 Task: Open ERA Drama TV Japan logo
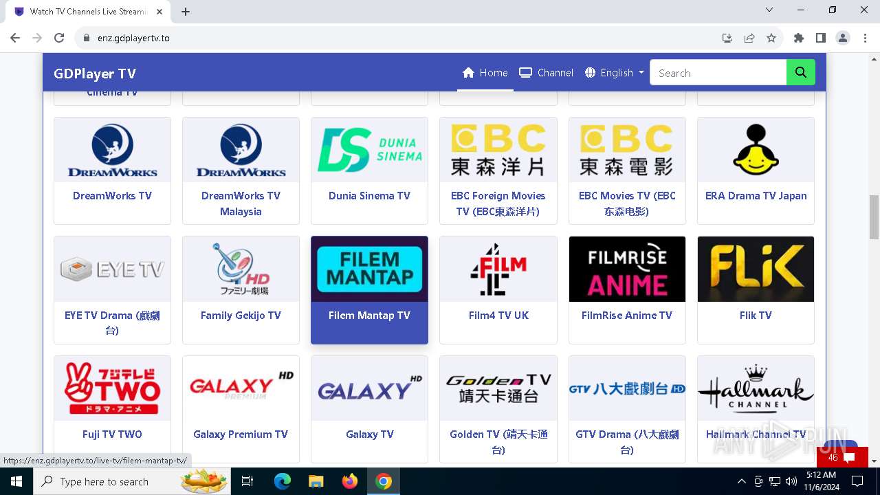(756, 150)
